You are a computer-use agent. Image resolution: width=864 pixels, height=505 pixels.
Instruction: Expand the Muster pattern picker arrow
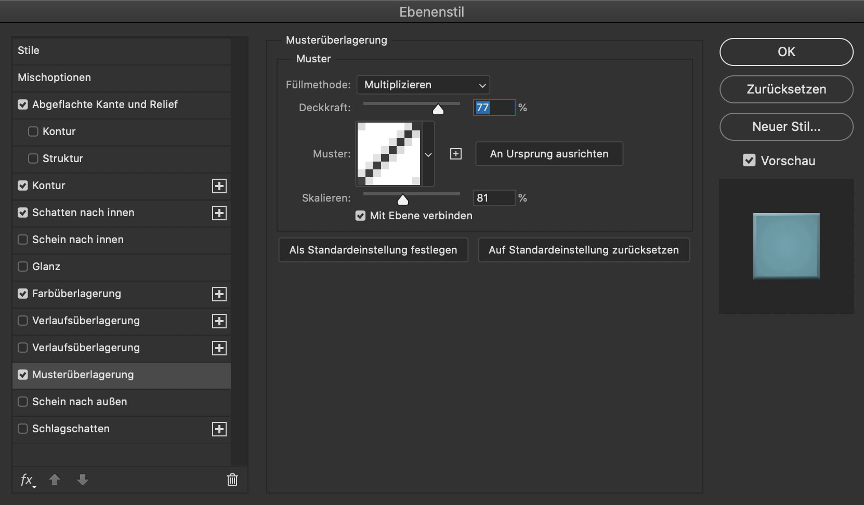[428, 154]
